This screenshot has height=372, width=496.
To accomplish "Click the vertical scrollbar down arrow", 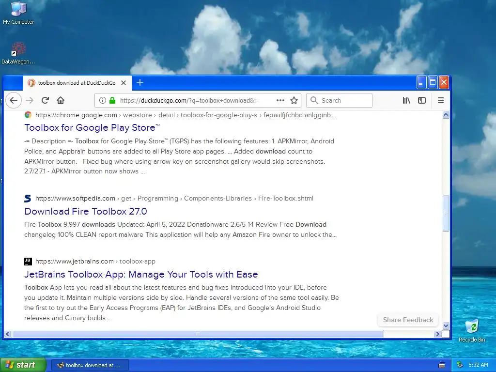I will pos(446,325).
